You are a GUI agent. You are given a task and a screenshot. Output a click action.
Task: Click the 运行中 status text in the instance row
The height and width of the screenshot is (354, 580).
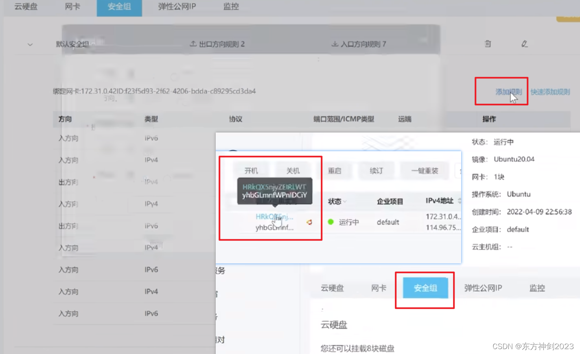click(349, 222)
